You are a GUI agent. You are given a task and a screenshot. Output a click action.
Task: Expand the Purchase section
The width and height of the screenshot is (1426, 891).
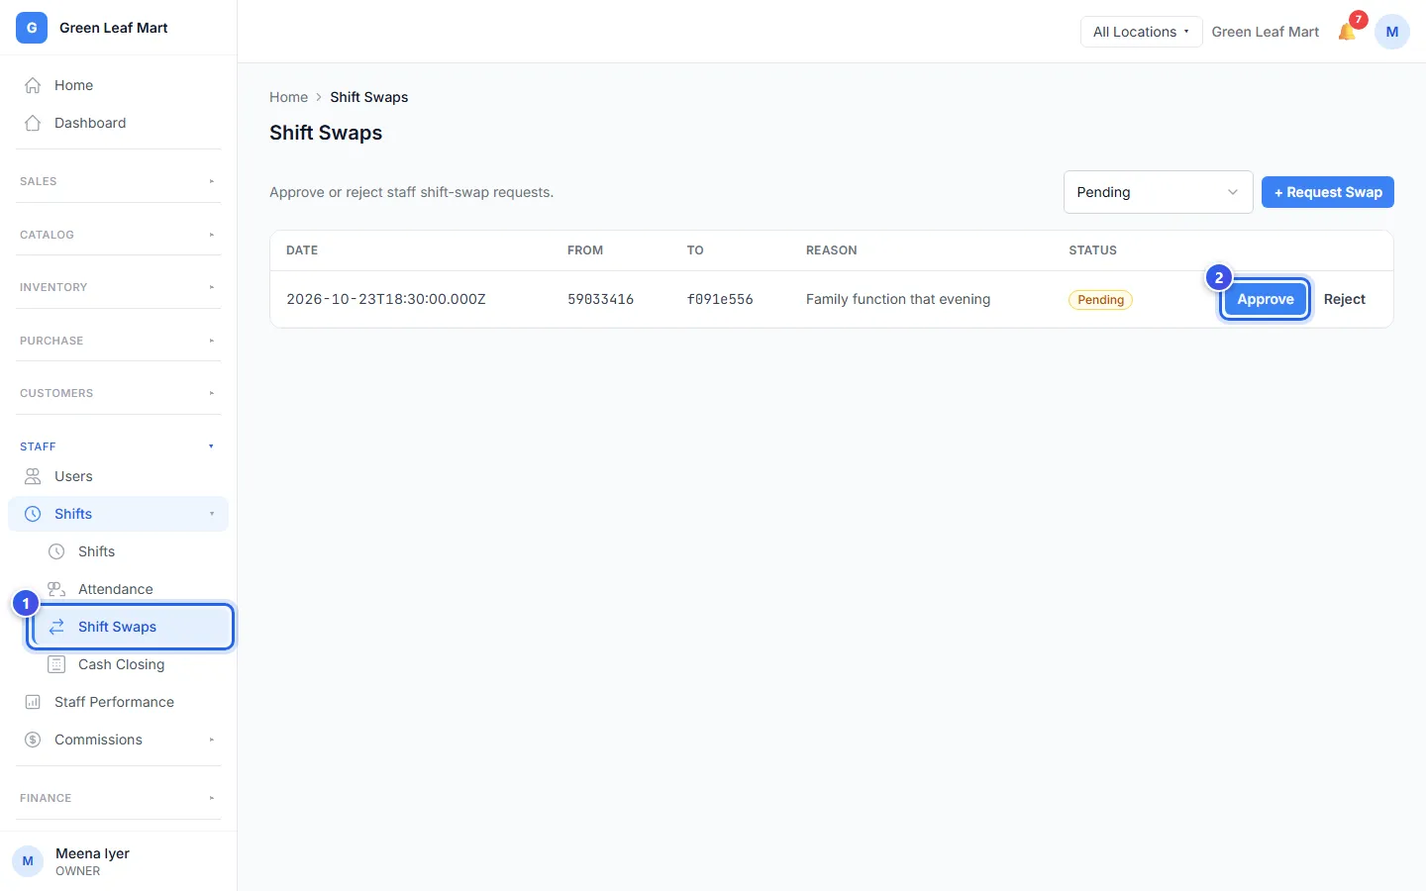118,341
